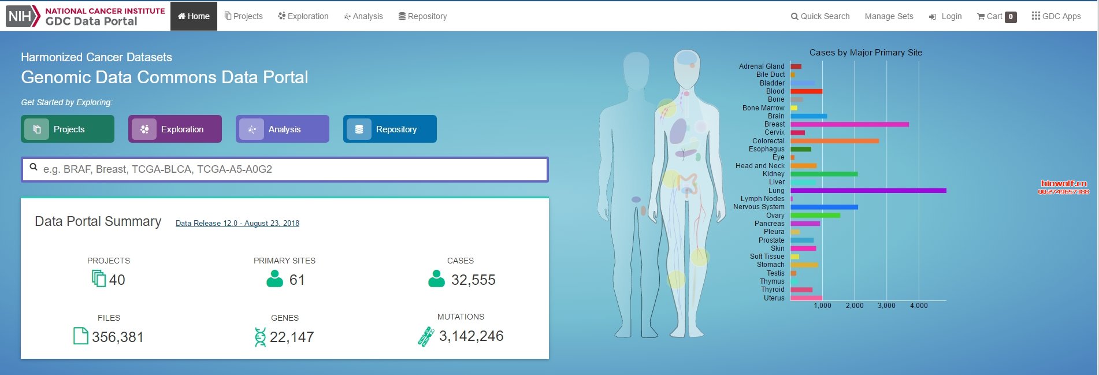Screen dimensions: 1099x375
Task: Click the Bone Marrow chart label
Action: [x=763, y=108]
